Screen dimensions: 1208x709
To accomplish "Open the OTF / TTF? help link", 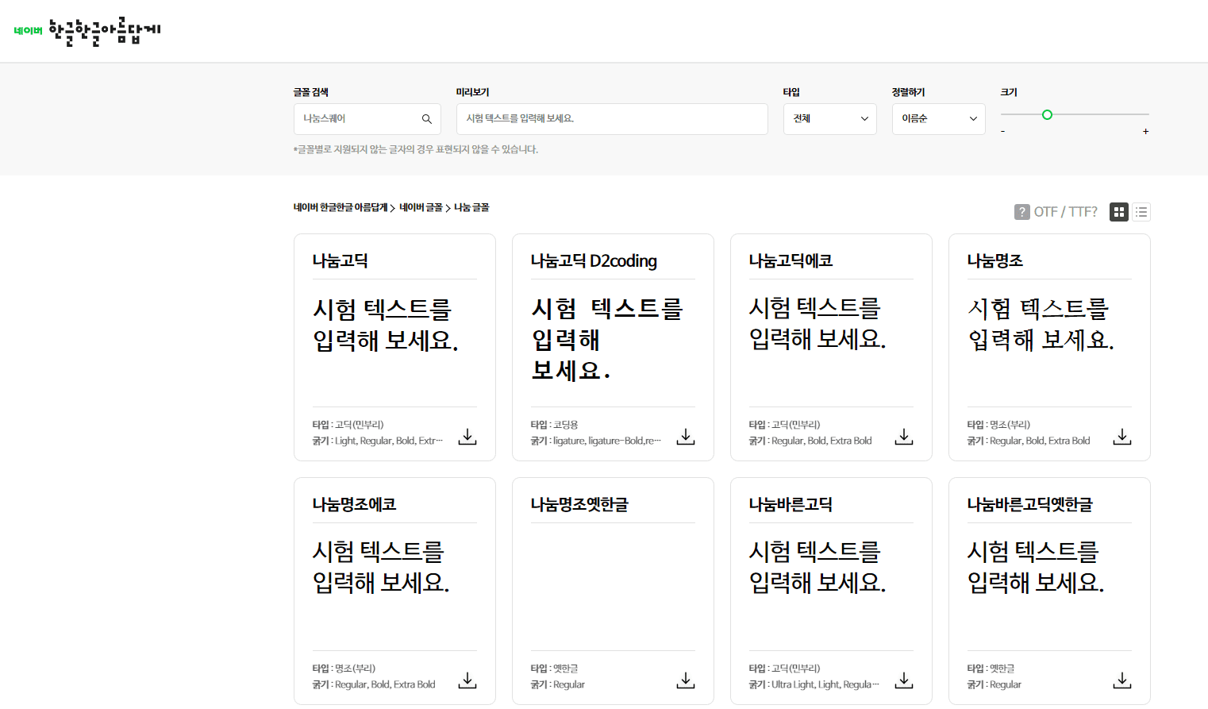I will 1065,212.
